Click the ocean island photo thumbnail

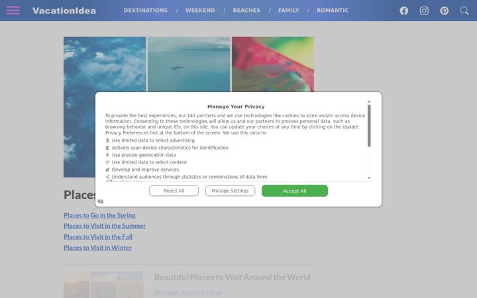point(189,64)
